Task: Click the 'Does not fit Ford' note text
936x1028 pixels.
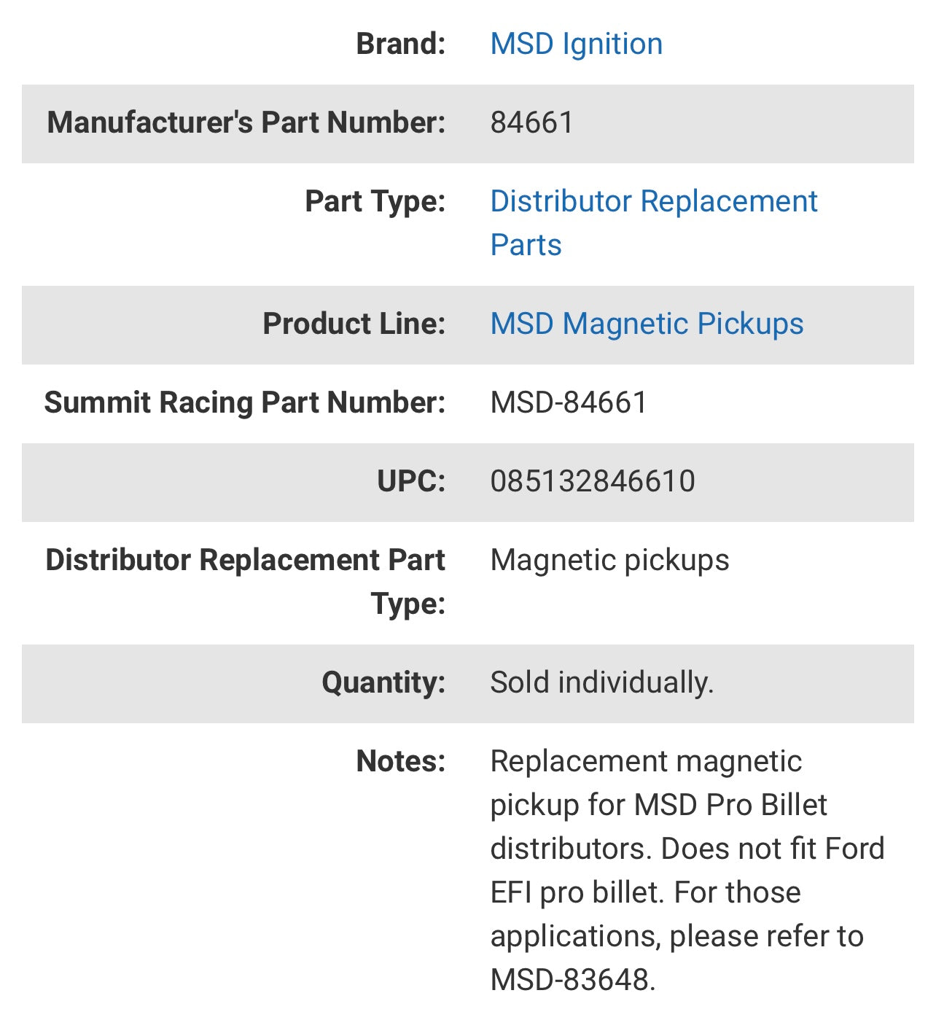Action: point(773,849)
